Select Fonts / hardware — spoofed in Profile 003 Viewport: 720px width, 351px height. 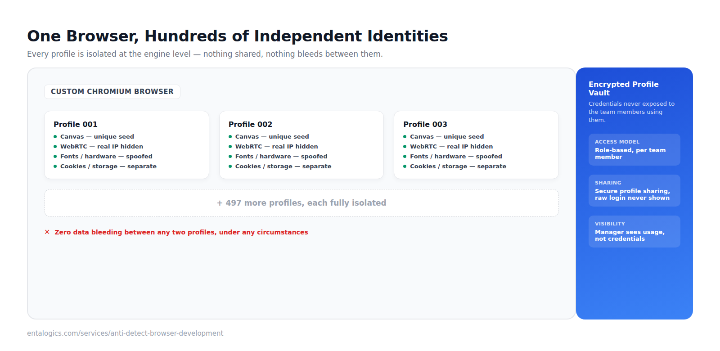click(x=456, y=157)
